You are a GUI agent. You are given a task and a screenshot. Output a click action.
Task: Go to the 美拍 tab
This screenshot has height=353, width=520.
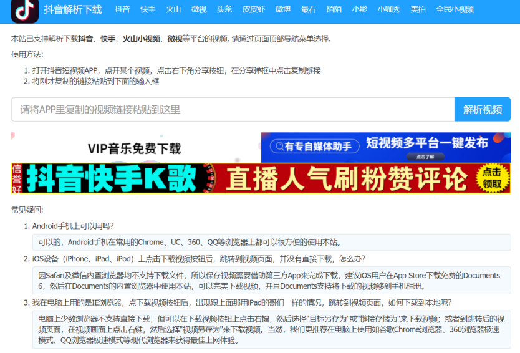click(x=418, y=10)
